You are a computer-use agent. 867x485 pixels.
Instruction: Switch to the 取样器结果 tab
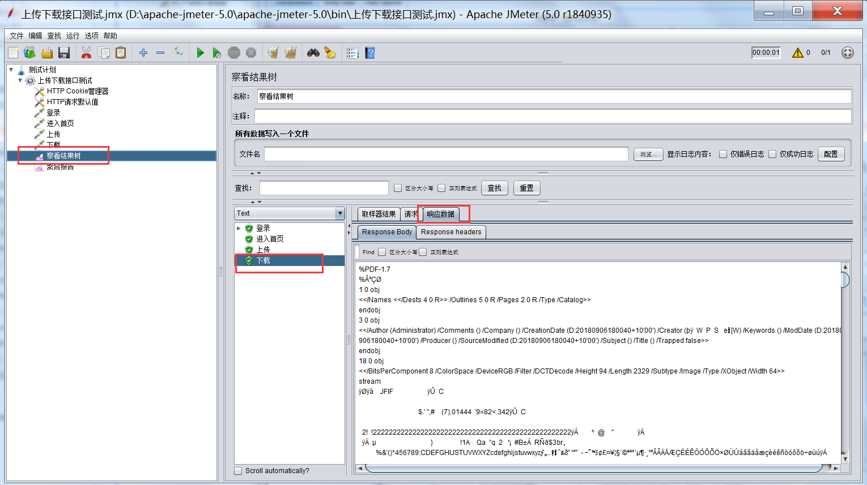point(379,214)
